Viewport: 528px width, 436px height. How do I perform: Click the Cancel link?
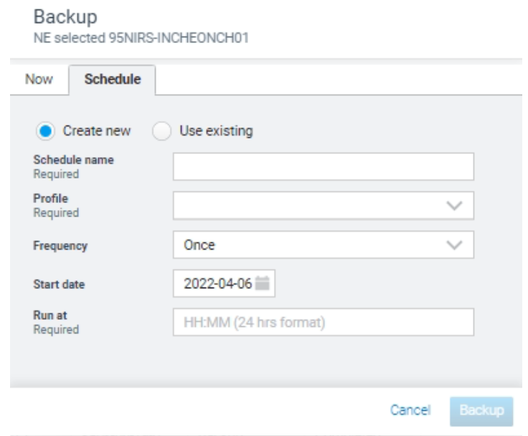[x=410, y=410]
